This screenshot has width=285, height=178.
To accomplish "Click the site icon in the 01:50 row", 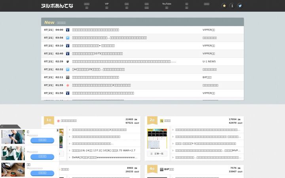I will [68, 93].
